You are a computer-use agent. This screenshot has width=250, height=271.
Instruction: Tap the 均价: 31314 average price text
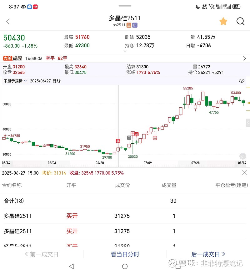click(54, 173)
